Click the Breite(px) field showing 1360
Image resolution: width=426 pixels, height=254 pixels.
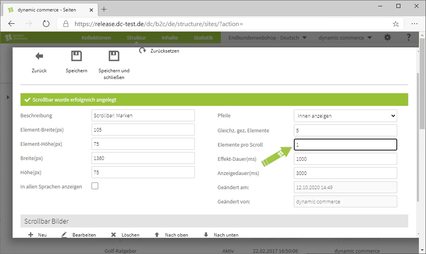(143, 158)
